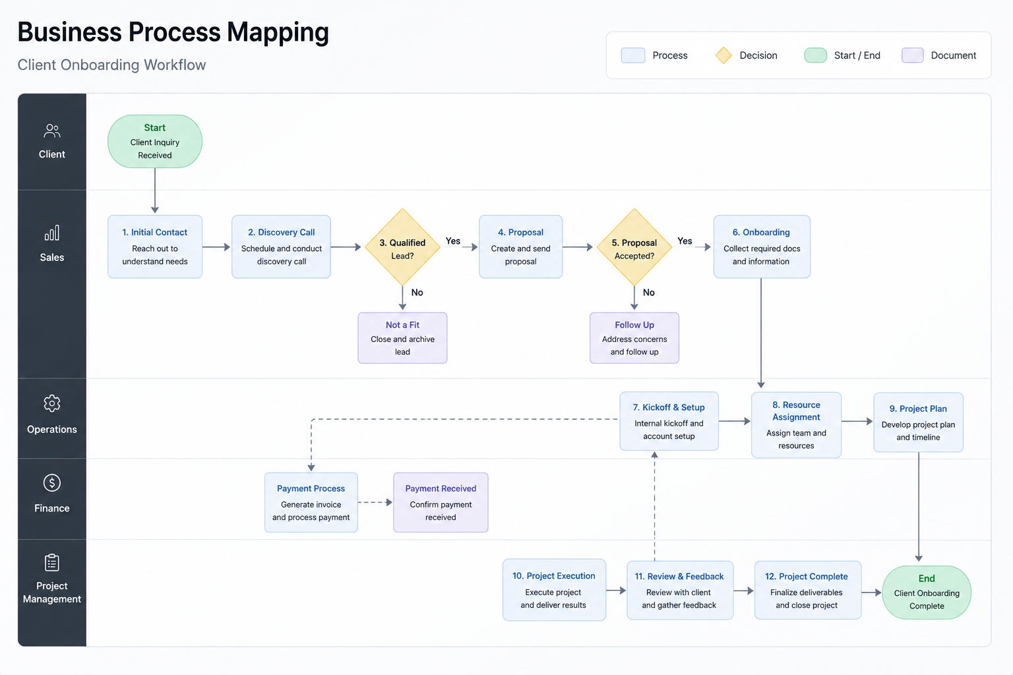
Task: Click the Client Onboarding Workflow subtitle
Action: 112,65
